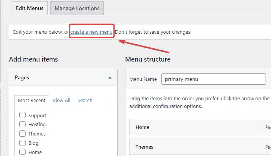Collapse the Pages panel arrow

110,77
